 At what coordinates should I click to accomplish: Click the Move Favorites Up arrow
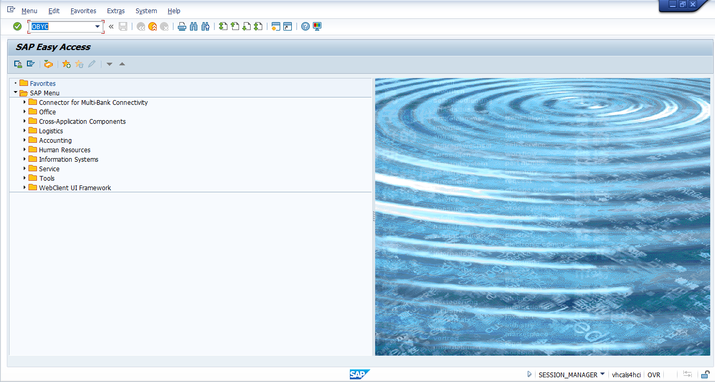click(x=122, y=64)
